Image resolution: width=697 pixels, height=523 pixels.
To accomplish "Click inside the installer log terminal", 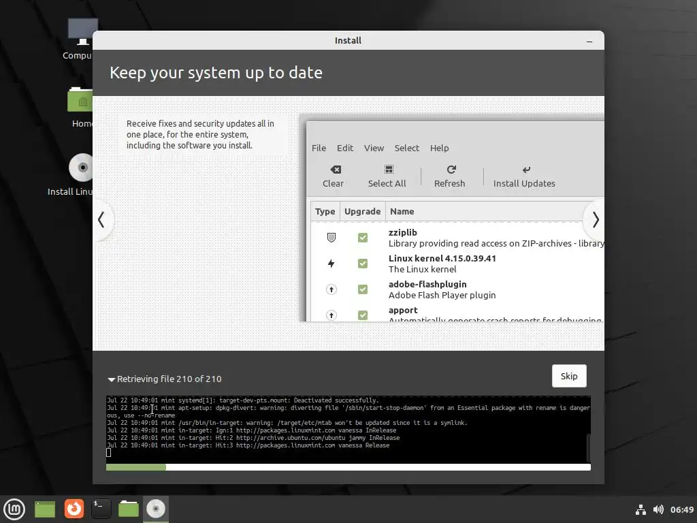I will click(x=346, y=429).
